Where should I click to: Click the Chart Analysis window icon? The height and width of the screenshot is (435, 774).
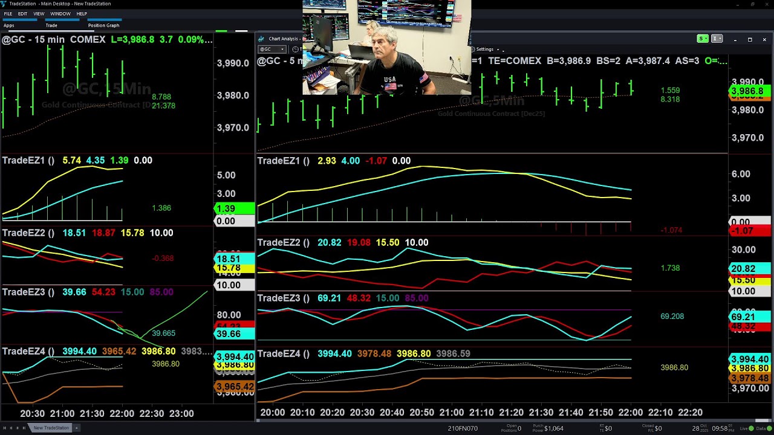click(x=261, y=39)
